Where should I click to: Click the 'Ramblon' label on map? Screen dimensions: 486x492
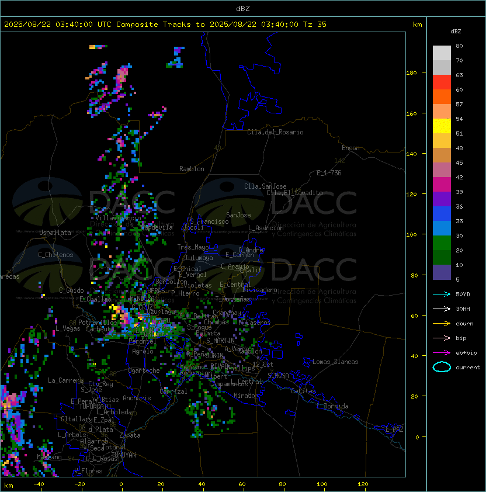tap(192, 169)
